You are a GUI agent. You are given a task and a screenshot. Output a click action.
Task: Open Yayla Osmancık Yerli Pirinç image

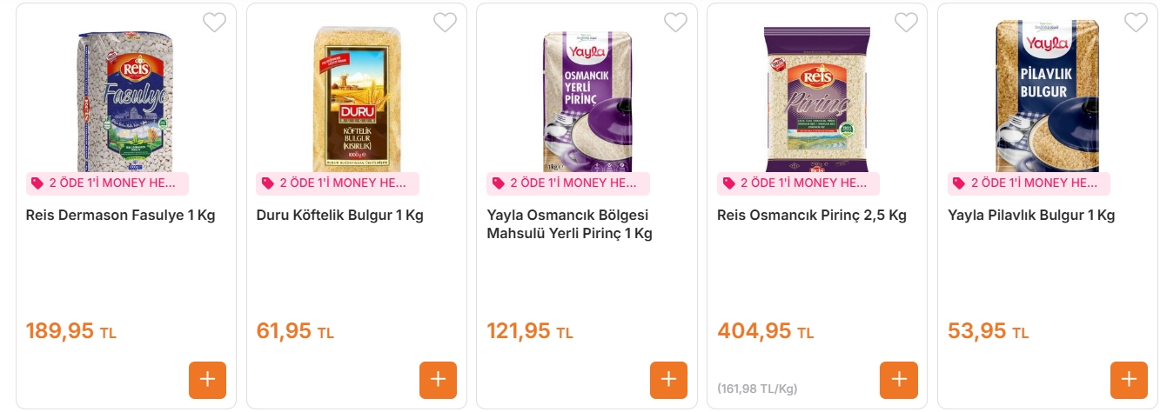[587, 100]
